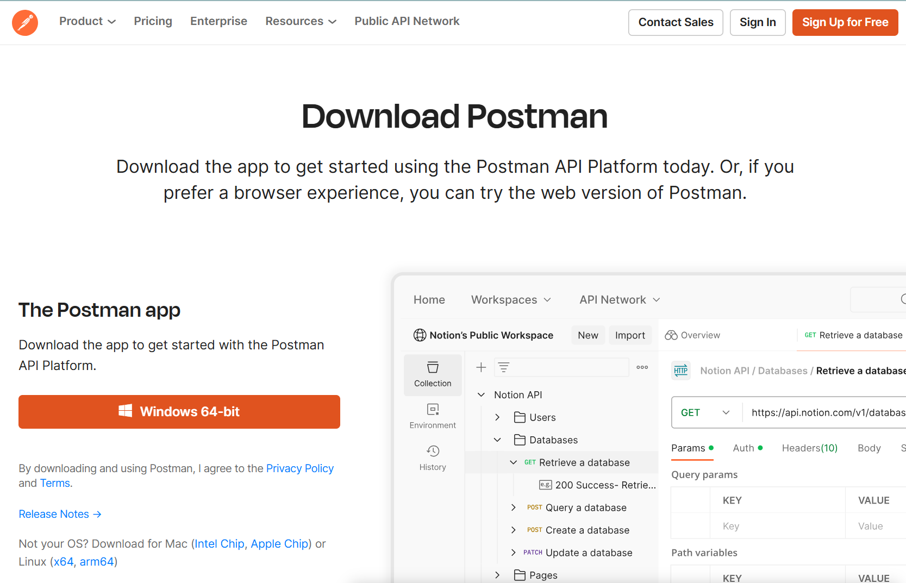Click the Import button
906x583 pixels.
pos(630,335)
